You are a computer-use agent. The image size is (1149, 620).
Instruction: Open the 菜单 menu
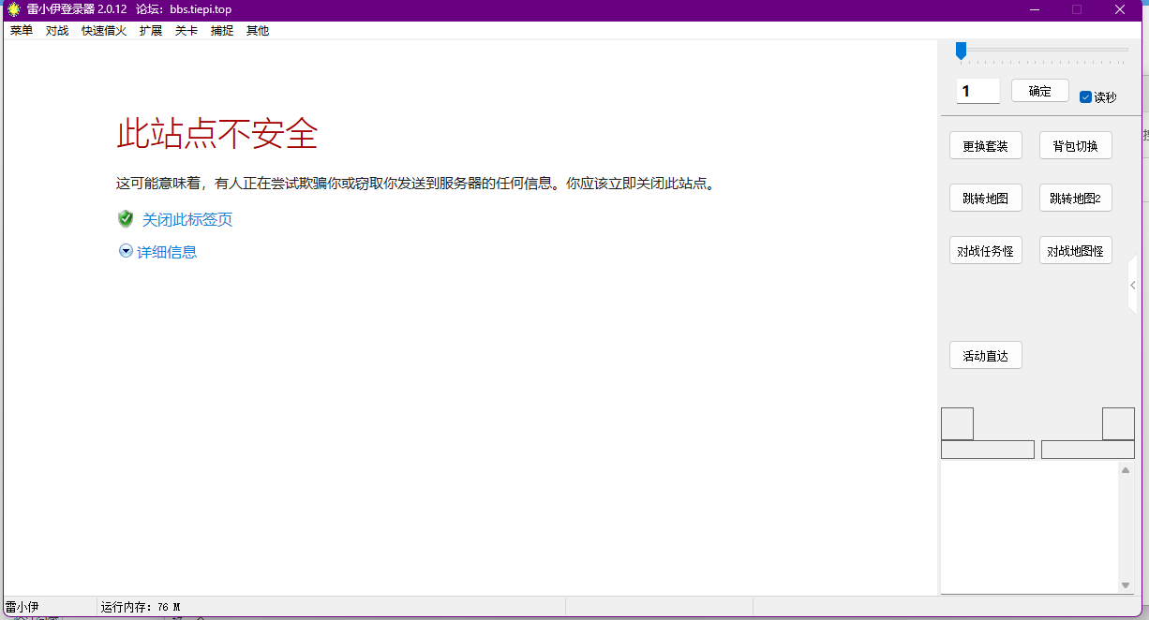pos(21,30)
